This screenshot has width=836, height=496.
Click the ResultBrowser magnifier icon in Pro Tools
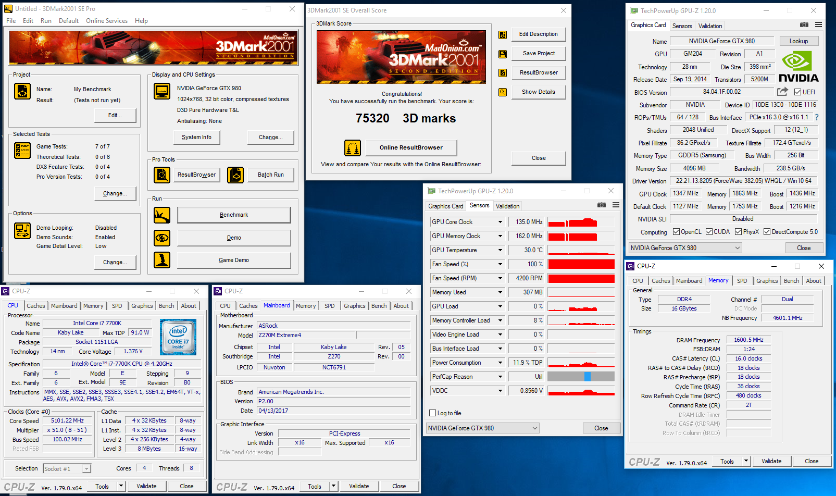[162, 175]
